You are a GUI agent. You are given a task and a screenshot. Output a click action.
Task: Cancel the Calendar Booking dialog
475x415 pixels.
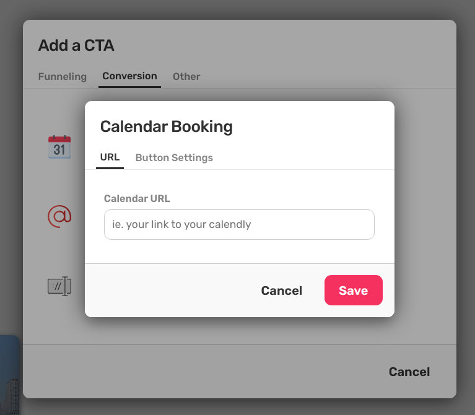(x=282, y=290)
